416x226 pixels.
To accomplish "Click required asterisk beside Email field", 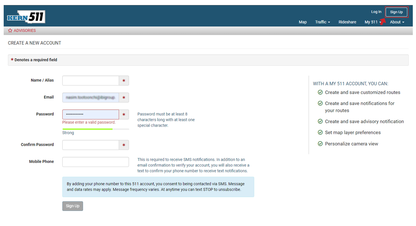I will tap(124, 98).
